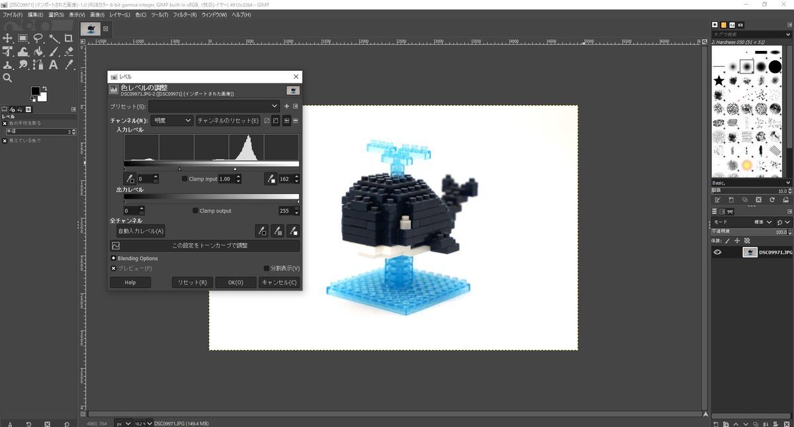Select the Paths tool
Screen dimensions: 794x427
coord(38,65)
